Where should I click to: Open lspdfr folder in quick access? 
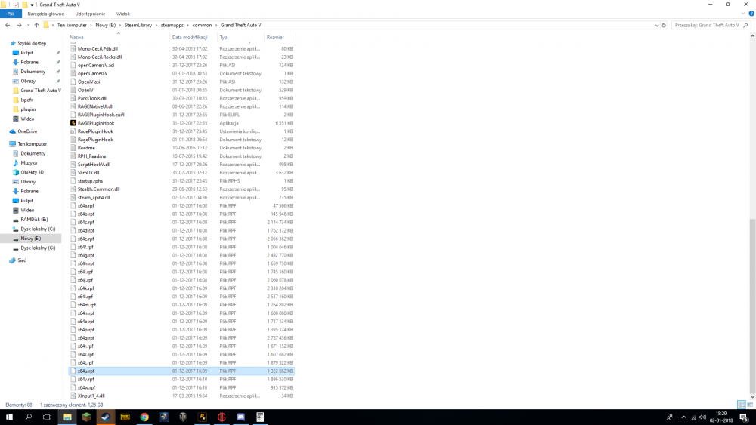click(x=26, y=100)
